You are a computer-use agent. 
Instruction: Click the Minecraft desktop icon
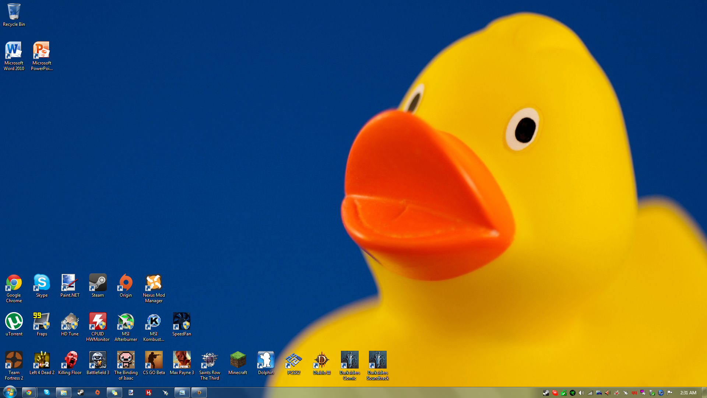[238, 360]
